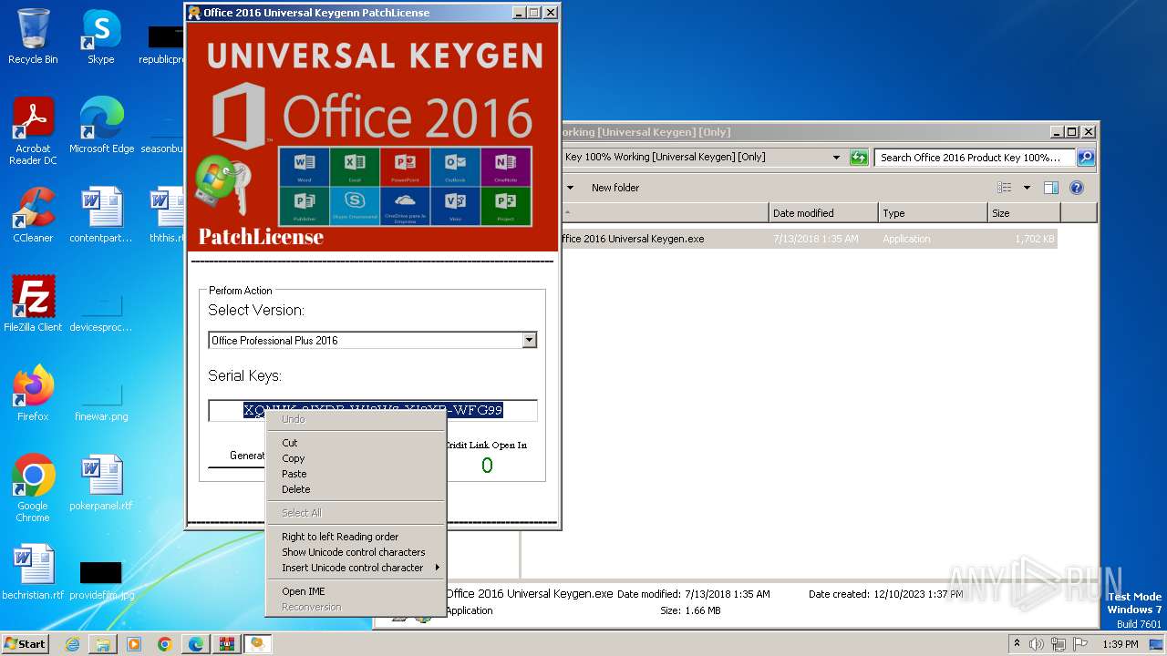Image resolution: width=1167 pixels, height=656 pixels.
Task: Choose Delete from the context menu
Action: [355, 489]
